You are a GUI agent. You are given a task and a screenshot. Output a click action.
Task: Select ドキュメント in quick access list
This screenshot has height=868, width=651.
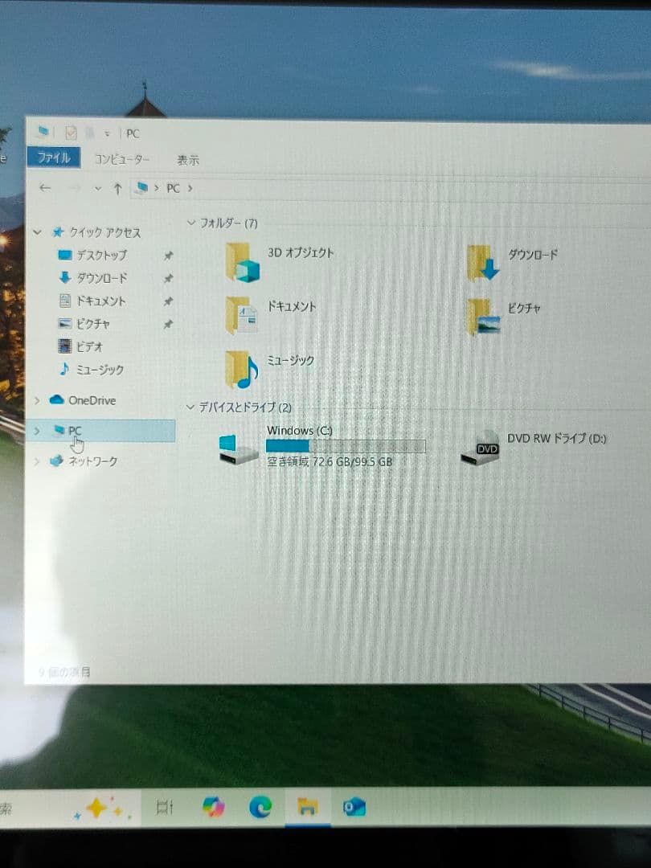(100, 301)
